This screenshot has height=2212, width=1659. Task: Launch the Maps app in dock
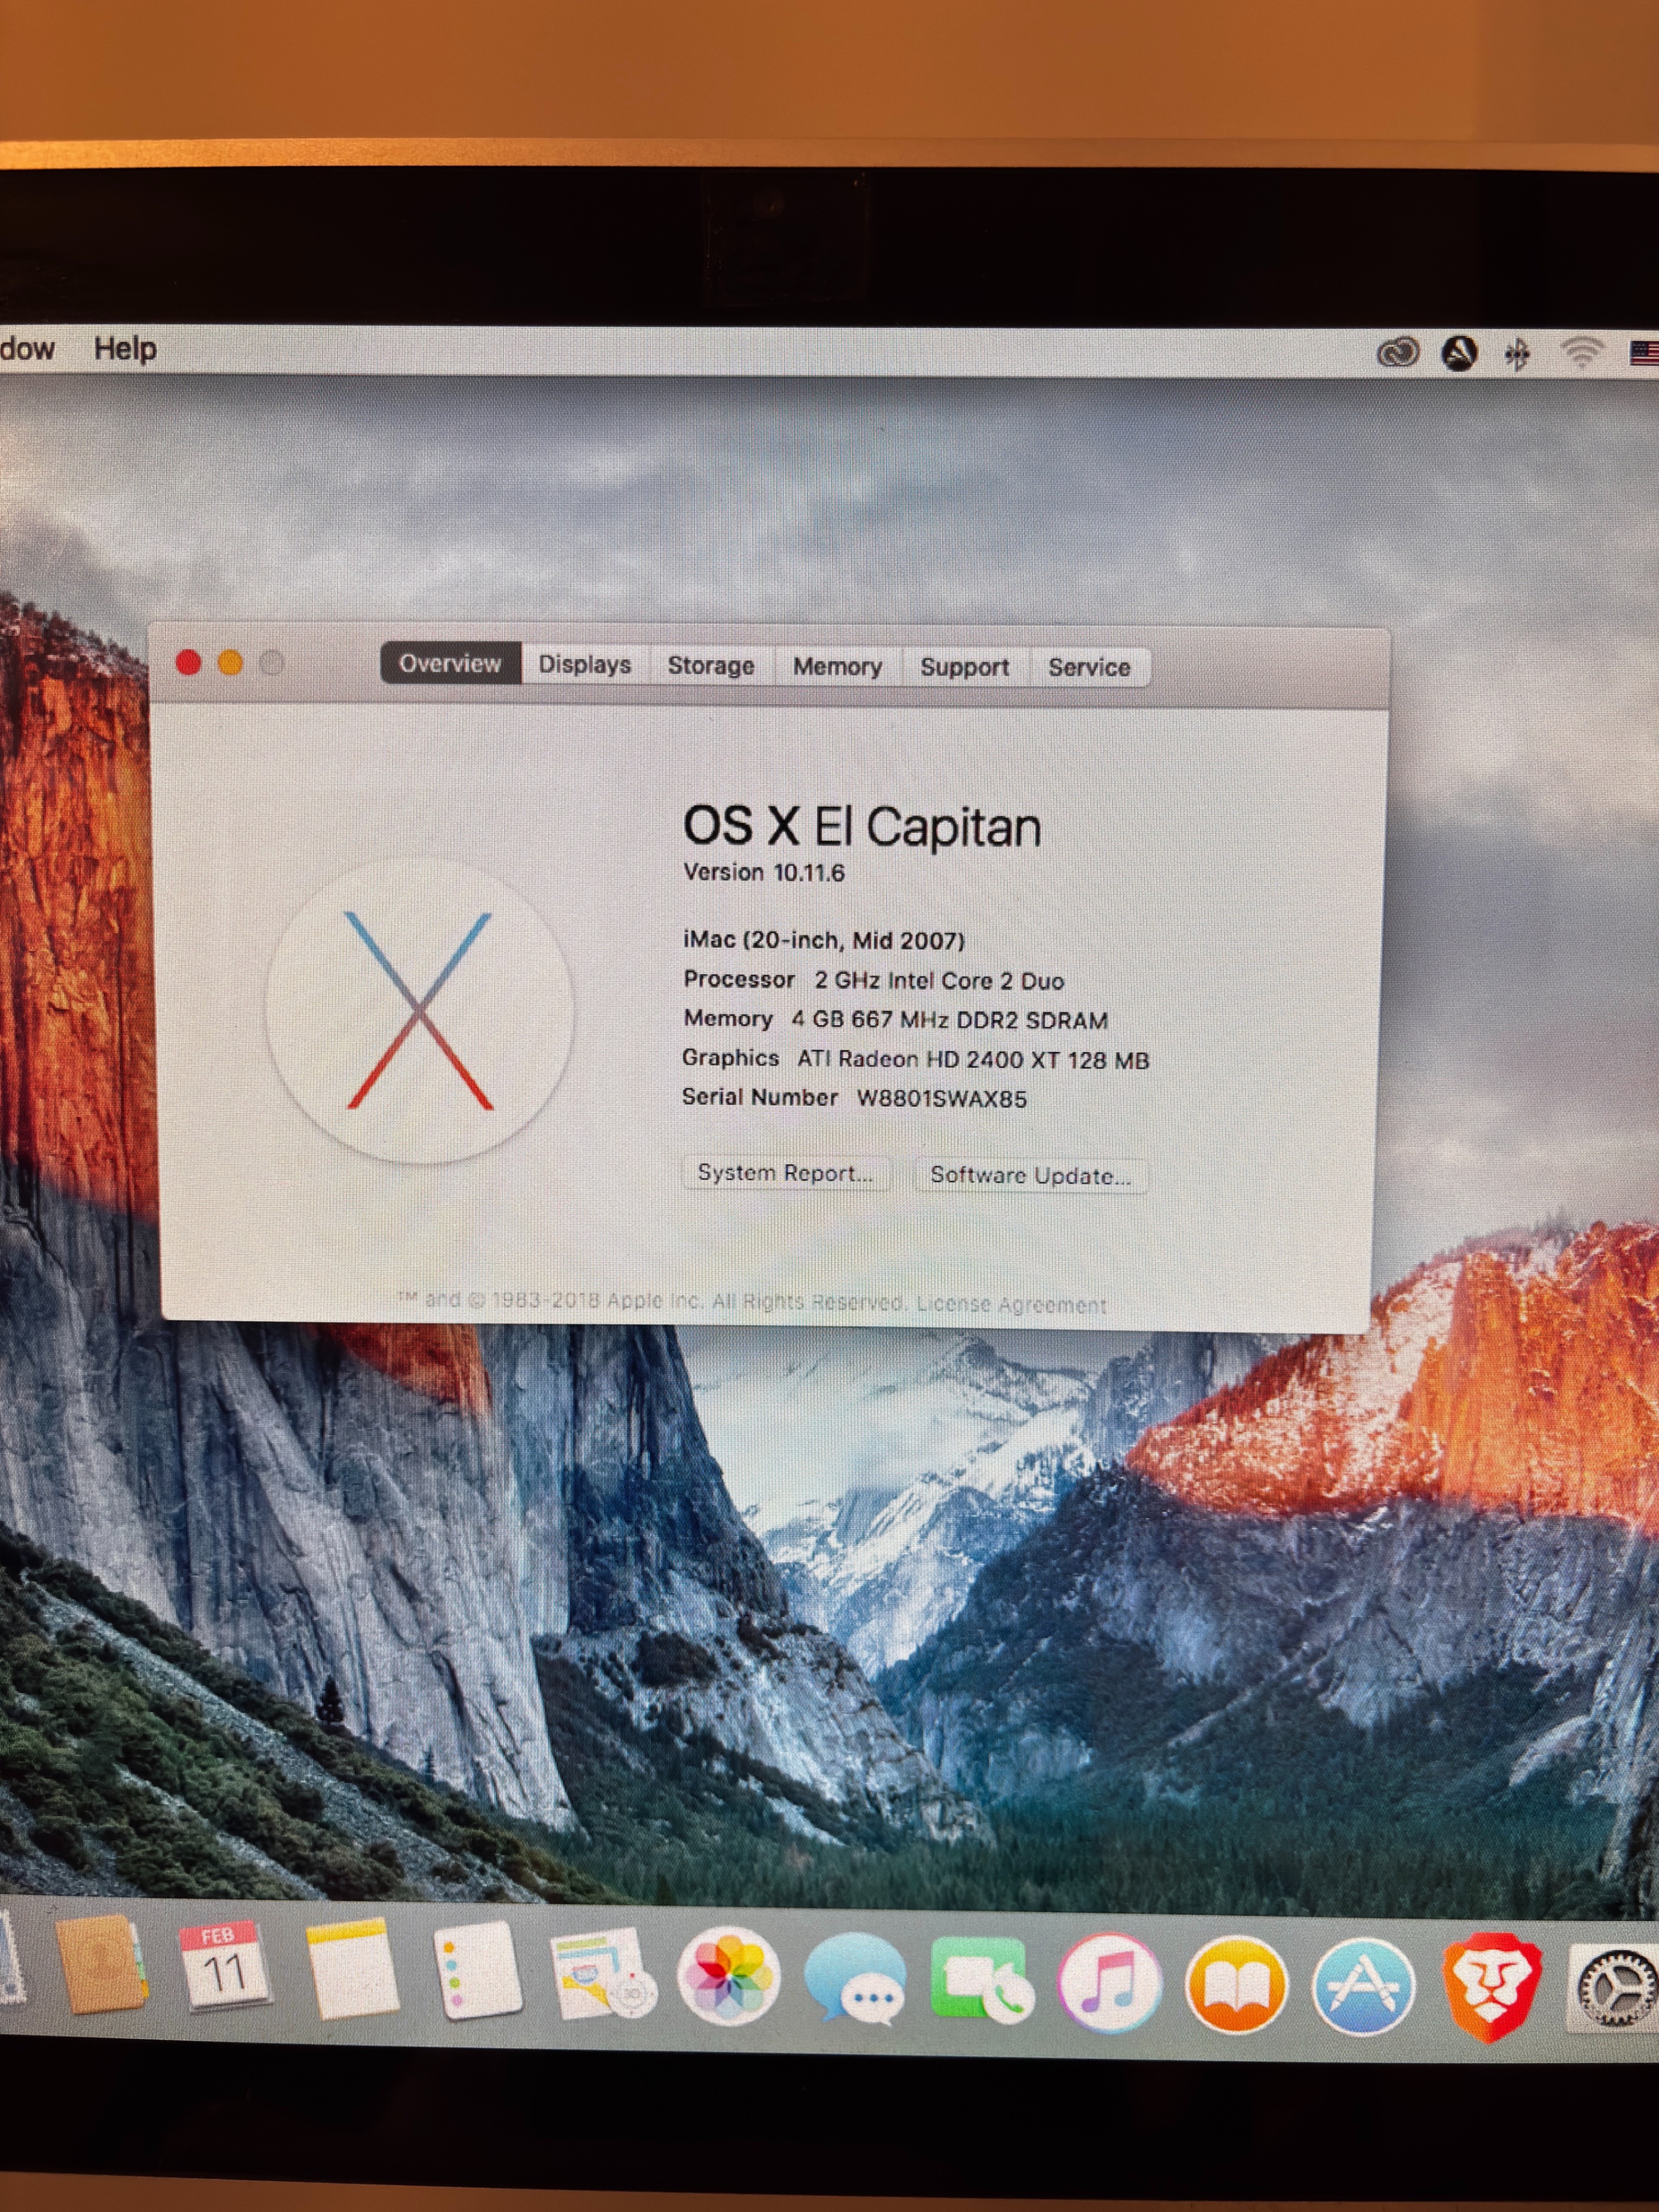[602, 1974]
